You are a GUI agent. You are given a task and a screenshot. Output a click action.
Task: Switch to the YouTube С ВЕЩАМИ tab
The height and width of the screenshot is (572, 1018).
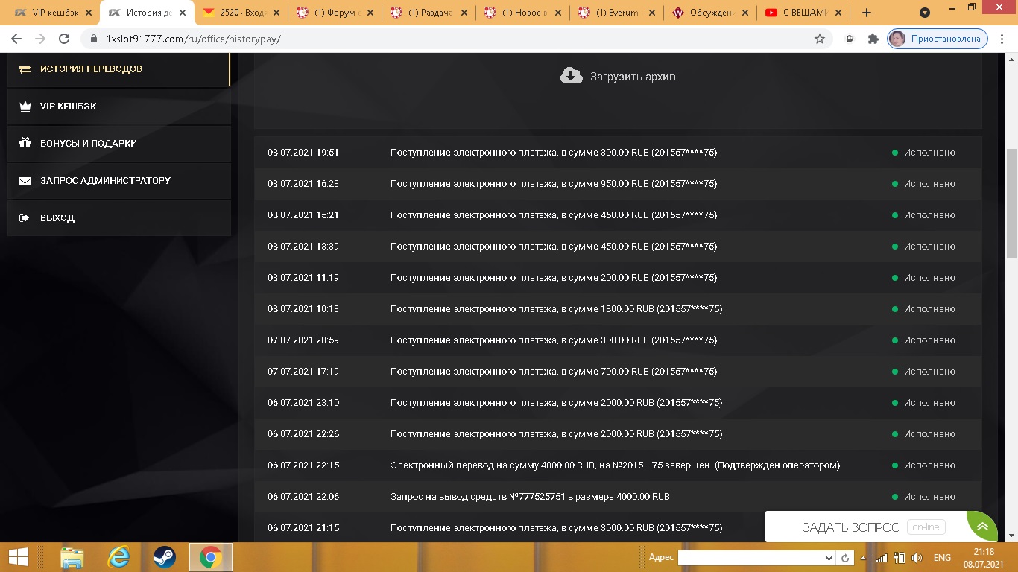click(805, 13)
